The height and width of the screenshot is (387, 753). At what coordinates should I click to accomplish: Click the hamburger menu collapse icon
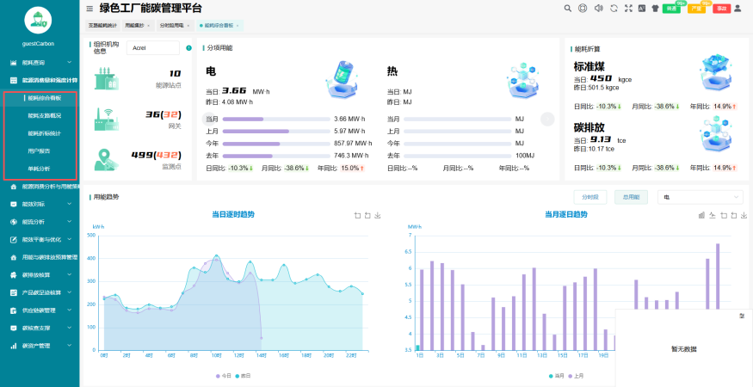point(89,8)
